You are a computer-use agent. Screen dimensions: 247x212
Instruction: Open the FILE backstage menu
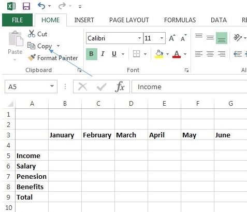click(17, 20)
